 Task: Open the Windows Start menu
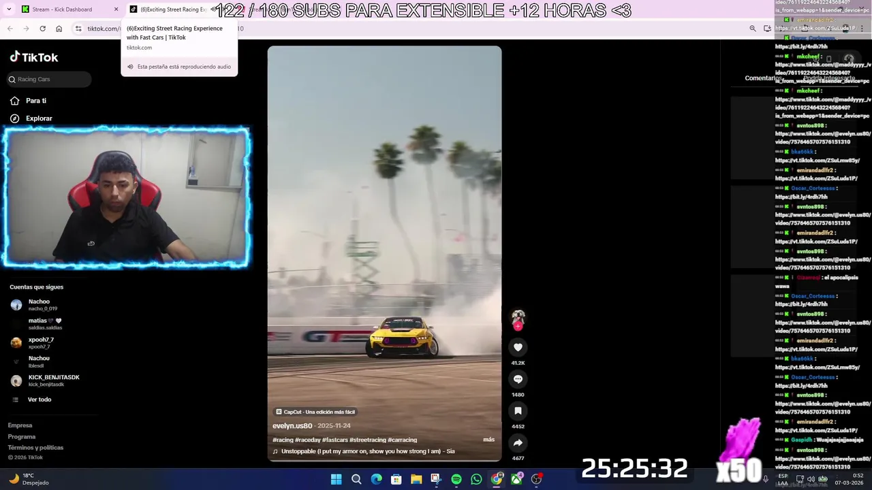point(336,479)
